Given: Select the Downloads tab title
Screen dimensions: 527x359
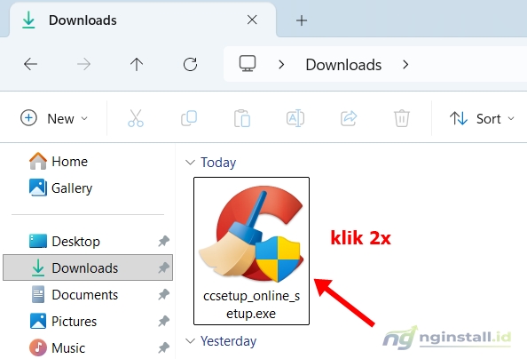Looking at the screenshot, I should (x=83, y=20).
